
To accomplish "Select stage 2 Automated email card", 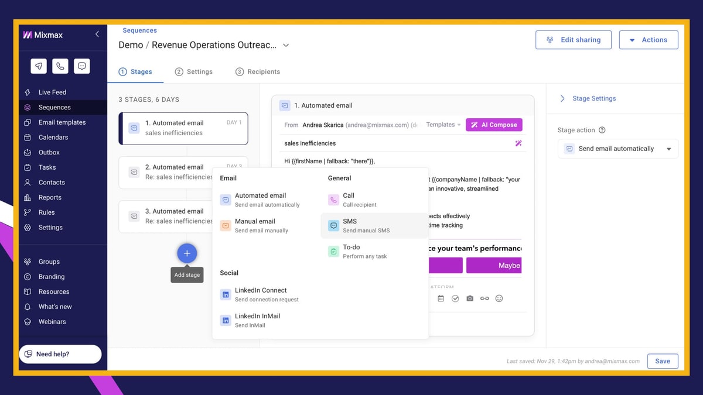I will [183, 172].
